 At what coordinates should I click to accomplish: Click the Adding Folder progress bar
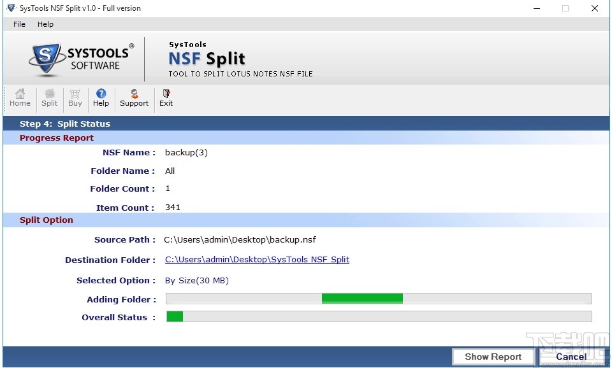tap(378, 298)
